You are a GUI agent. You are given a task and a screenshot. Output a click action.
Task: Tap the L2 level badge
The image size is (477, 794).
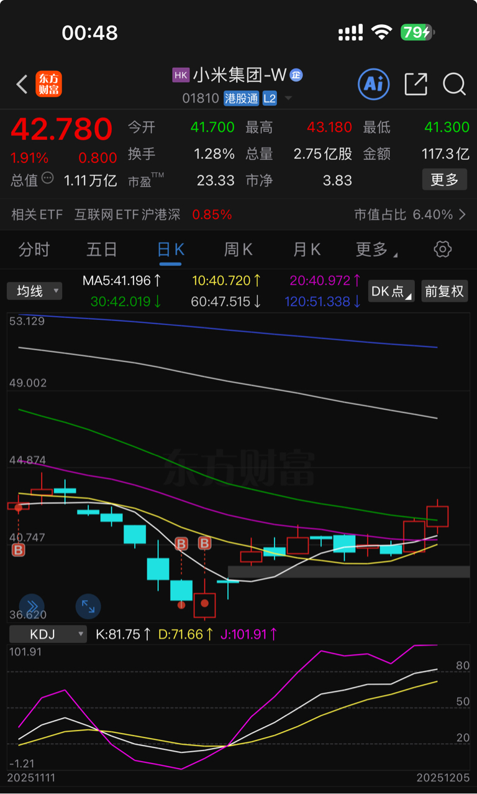click(x=270, y=98)
